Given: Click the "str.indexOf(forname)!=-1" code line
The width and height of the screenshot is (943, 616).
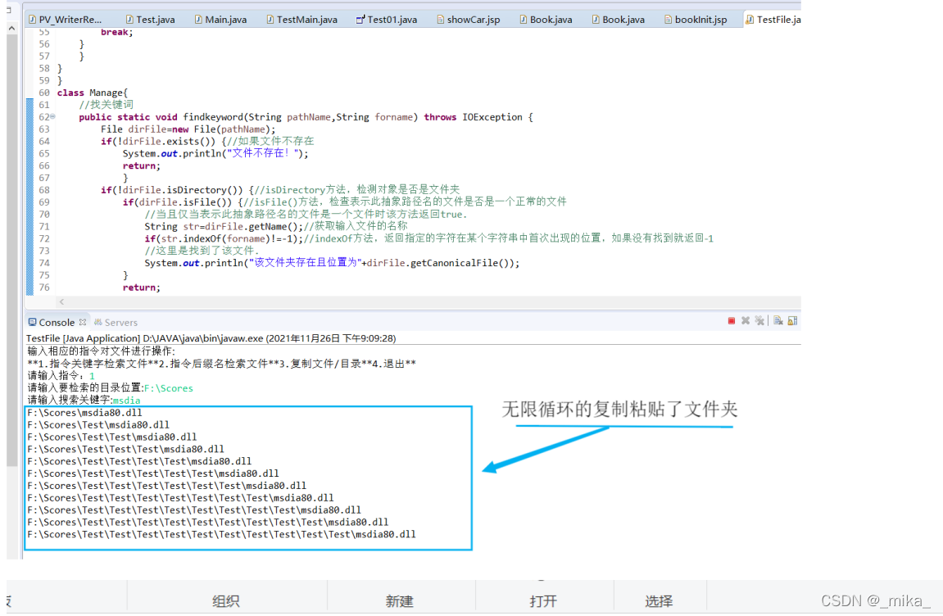Looking at the screenshot, I should tap(428, 239).
